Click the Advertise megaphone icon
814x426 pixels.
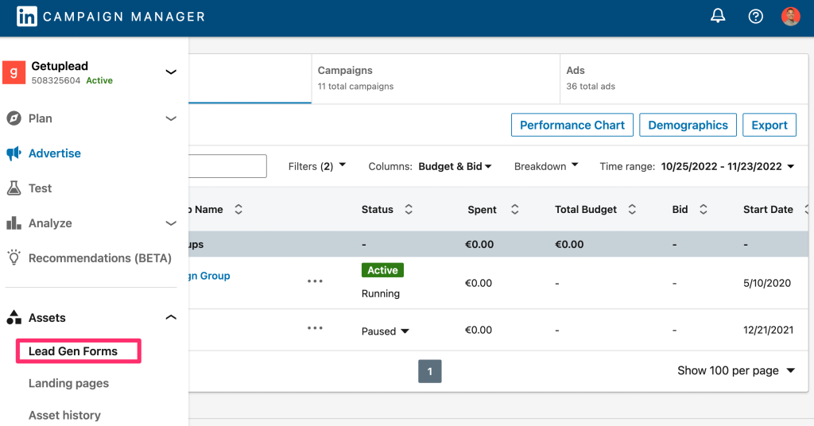(x=14, y=153)
